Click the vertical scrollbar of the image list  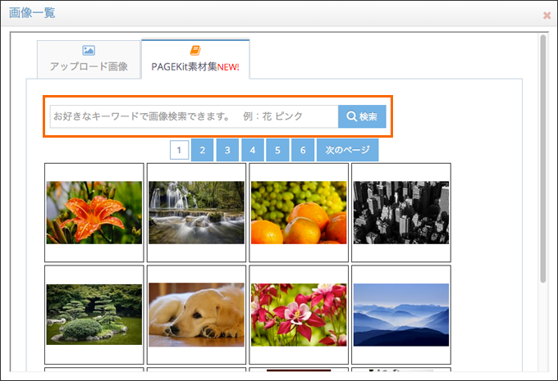click(x=542, y=158)
